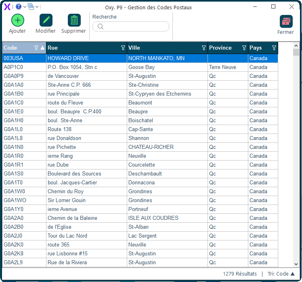Click the NORTH MANKATO, MN city cell

click(x=167, y=58)
